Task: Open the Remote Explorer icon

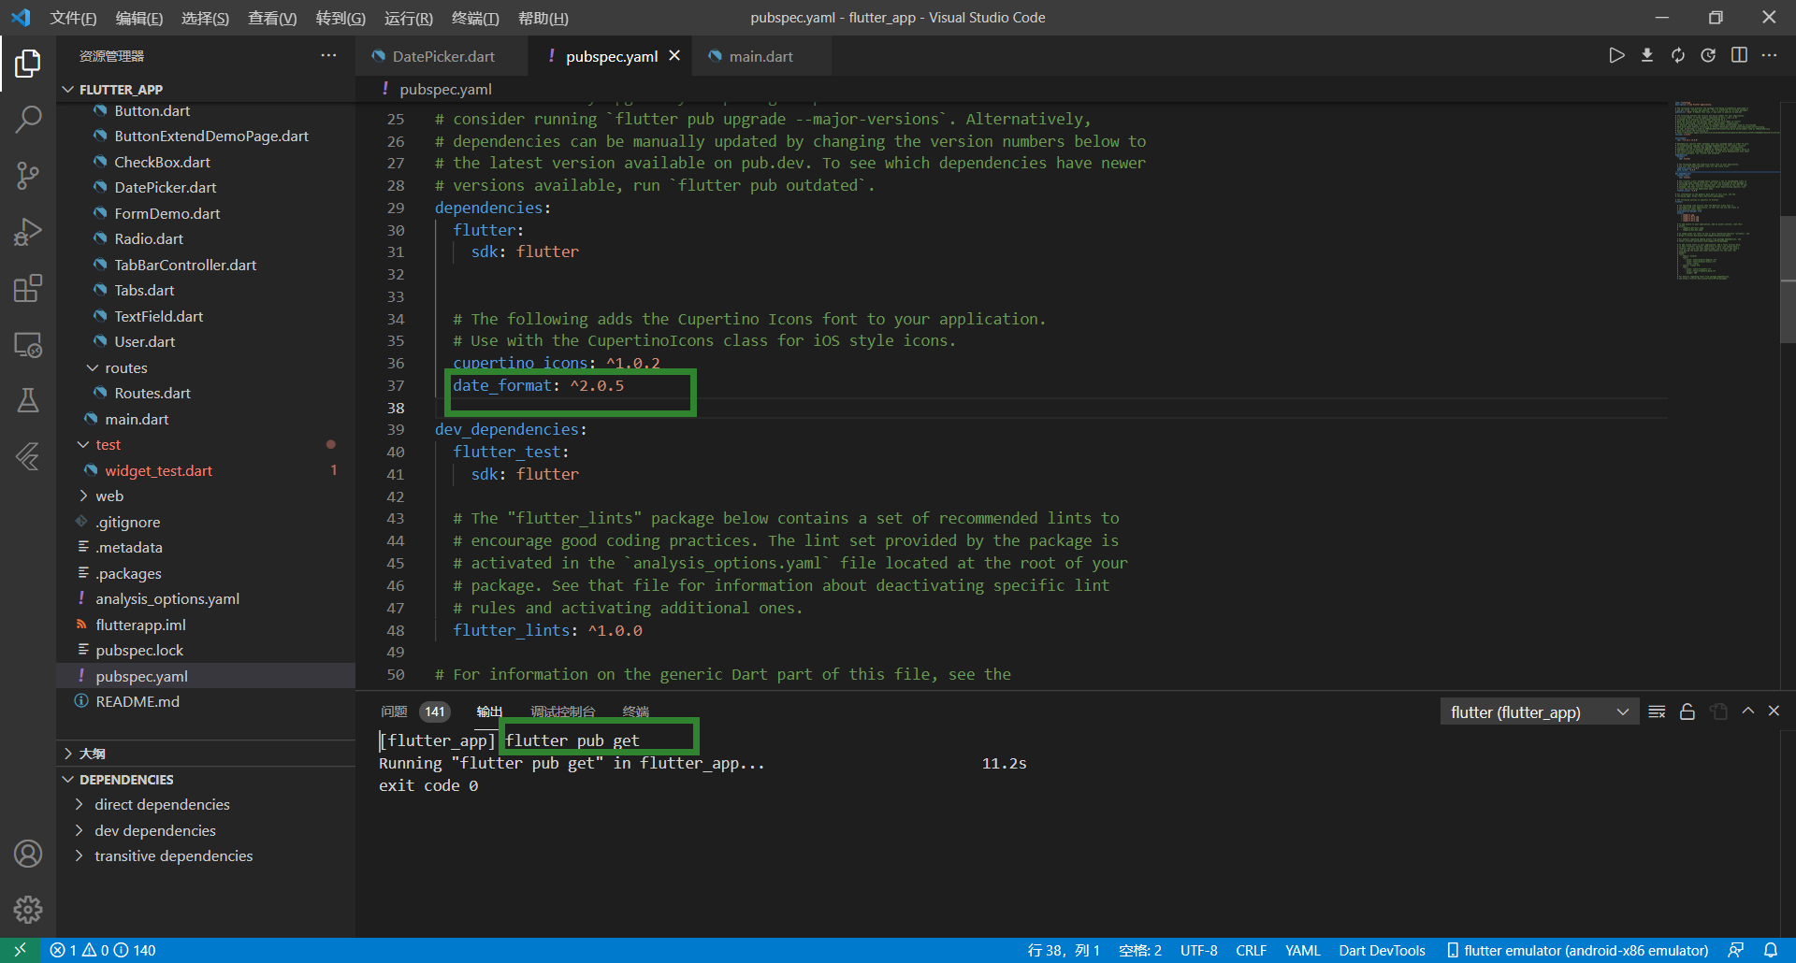Action: 28,344
